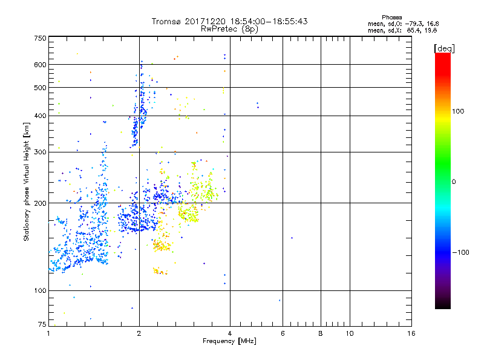Viewport: 484px width, 363px height.
Task: Click y-axis tick label '600'
Action: click(x=40, y=65)
